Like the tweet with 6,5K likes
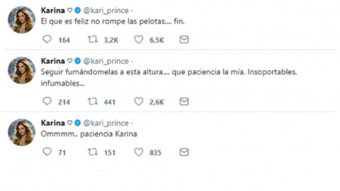 click(139, 40)
